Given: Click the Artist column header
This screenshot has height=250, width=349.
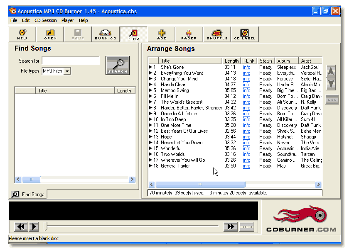Looking at the screenshot, I should click(310, 61).
